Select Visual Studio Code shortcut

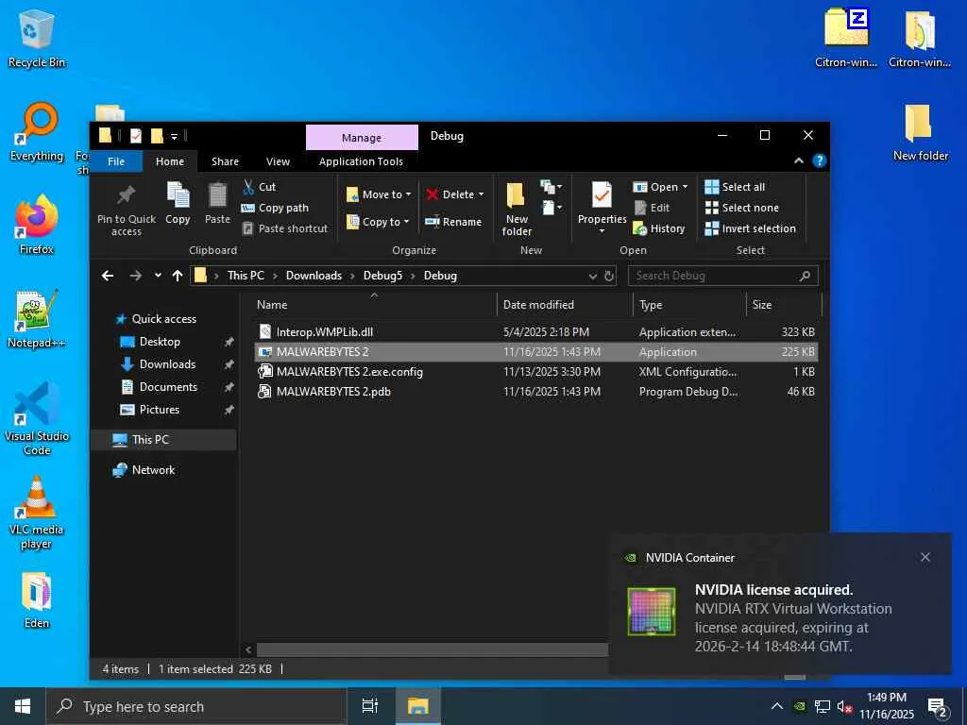point(37,418)
